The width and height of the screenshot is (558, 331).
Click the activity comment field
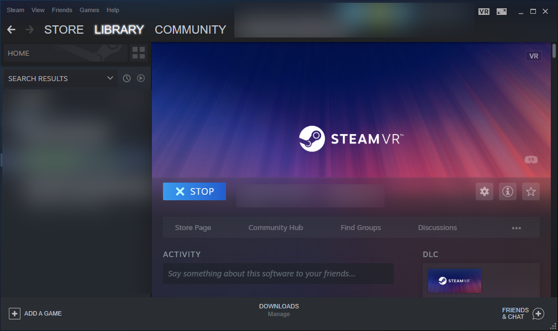click(x=278, y=274)
